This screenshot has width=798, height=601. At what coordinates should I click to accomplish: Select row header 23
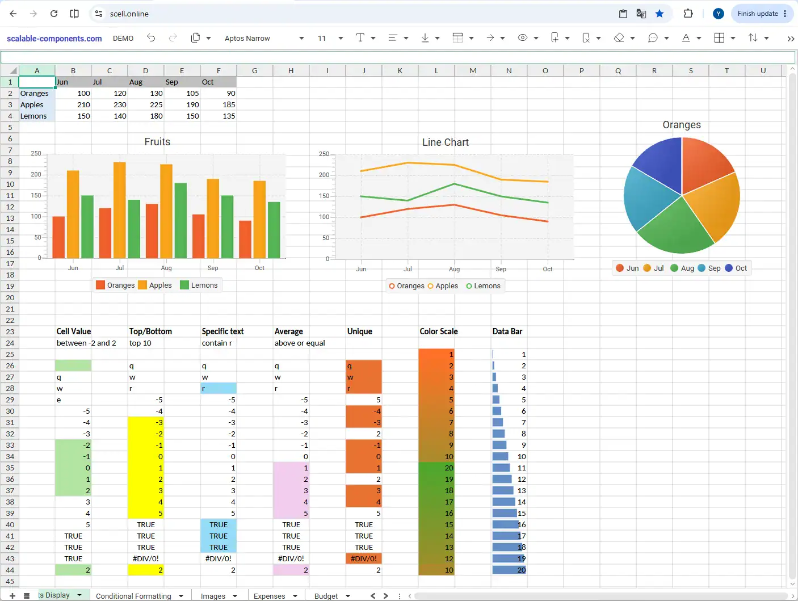coord(10,331)
